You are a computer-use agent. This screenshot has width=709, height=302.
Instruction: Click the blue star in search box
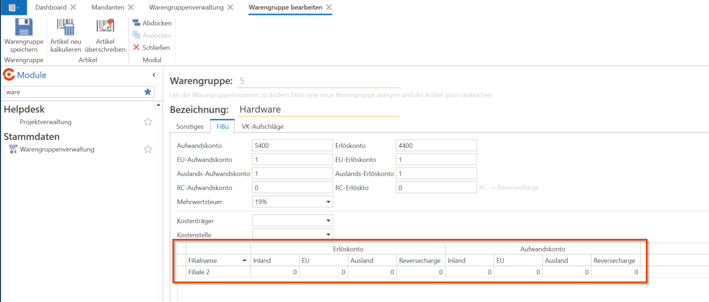tap(148, 92)
